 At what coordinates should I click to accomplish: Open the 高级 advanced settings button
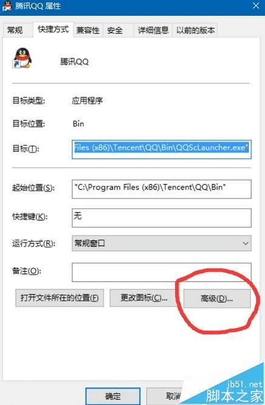coord(217,299)
